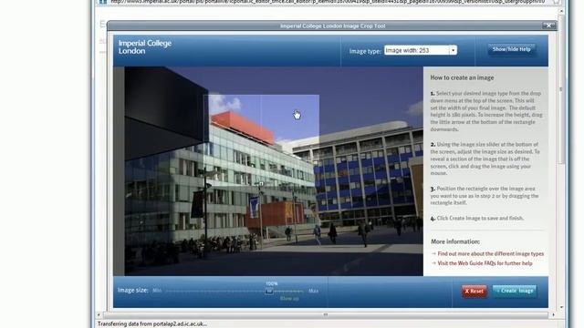This screenshot has width=584, height=328.
Task: Click the '100%' slider value label
Action: pyautogui.click(x=272, y=283)
